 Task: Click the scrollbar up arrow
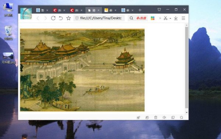coord(187,25)
